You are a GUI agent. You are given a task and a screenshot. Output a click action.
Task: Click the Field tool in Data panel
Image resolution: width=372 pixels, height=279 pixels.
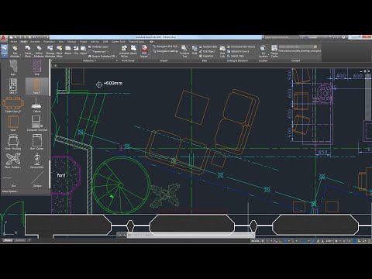[195, 50]
